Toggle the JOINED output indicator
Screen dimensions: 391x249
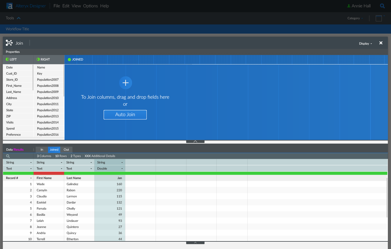pos(69,60)
